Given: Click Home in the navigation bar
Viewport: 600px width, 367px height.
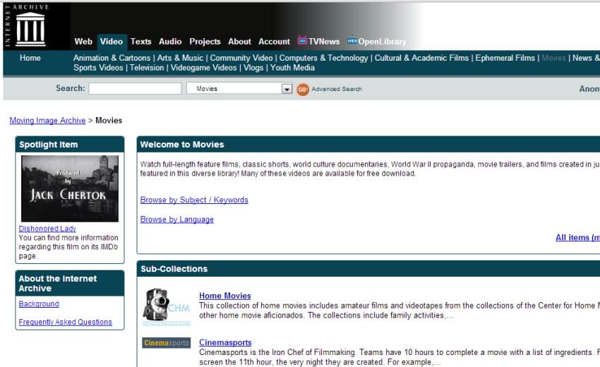Looking at the screenshot, I should tap(30, 58).
